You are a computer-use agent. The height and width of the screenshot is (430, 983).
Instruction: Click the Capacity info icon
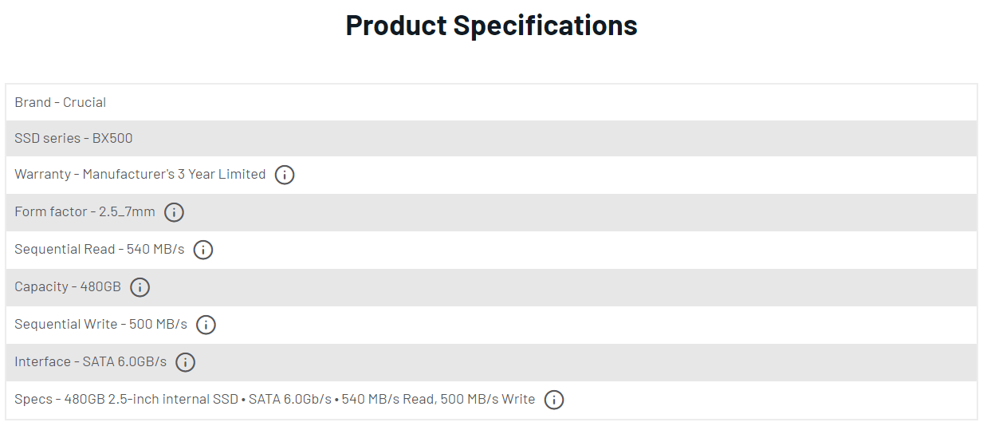click(140, 287)
